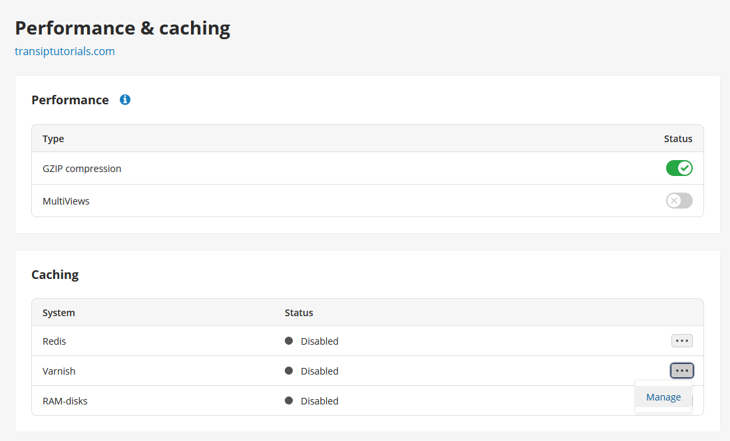
Task: Click the Caching table Status column header
Action: click(x=298, y=312)
